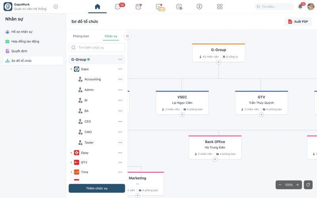
Task: Click Thêm chức vụ button
Action: [x=97, y=188]
